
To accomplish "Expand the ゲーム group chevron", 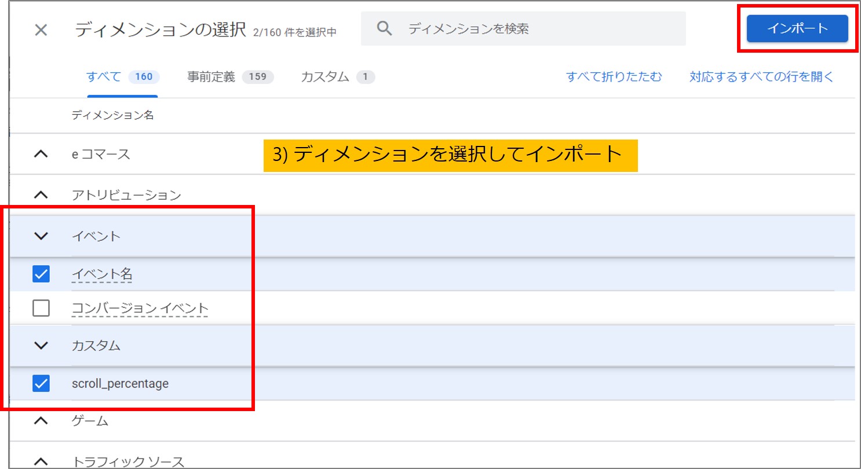I will pyautogui.click(x=41, y=421).
